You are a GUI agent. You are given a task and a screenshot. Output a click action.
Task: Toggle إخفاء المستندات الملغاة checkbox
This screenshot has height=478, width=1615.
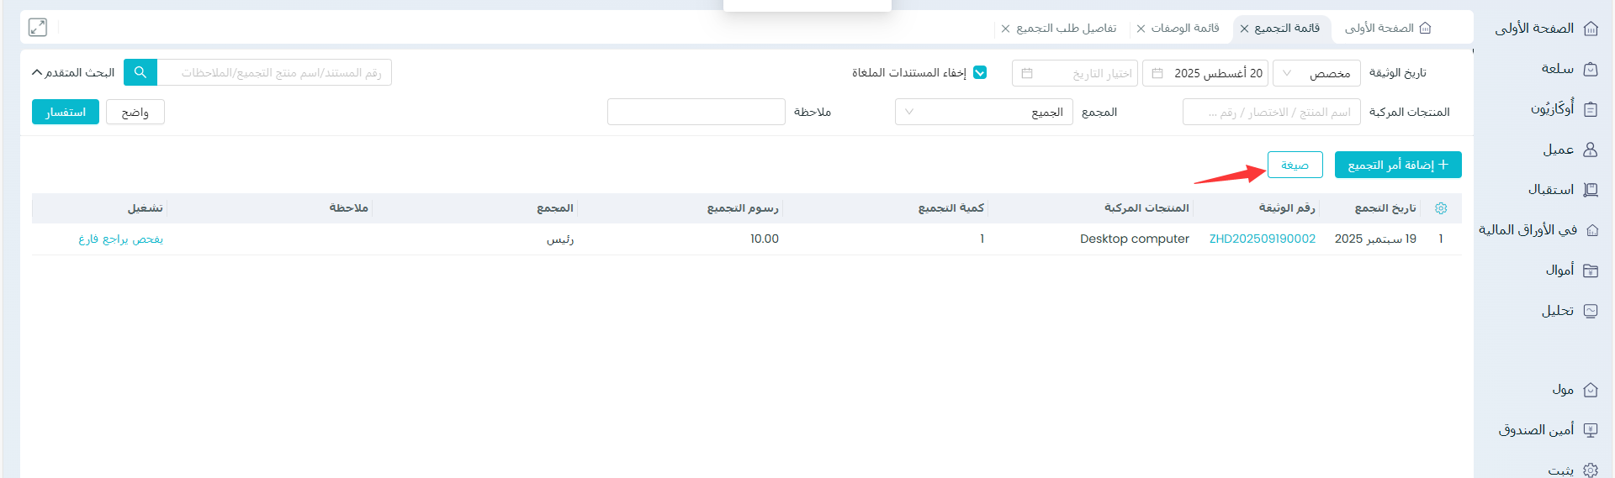point(979,73)
